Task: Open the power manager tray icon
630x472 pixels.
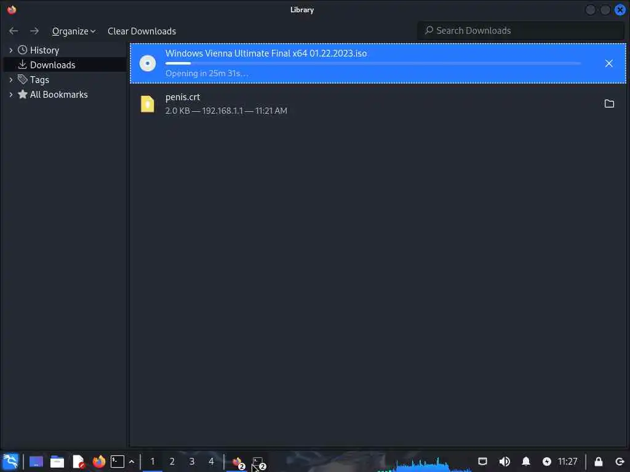Action: pyautogui.click(x=546, y=462)
